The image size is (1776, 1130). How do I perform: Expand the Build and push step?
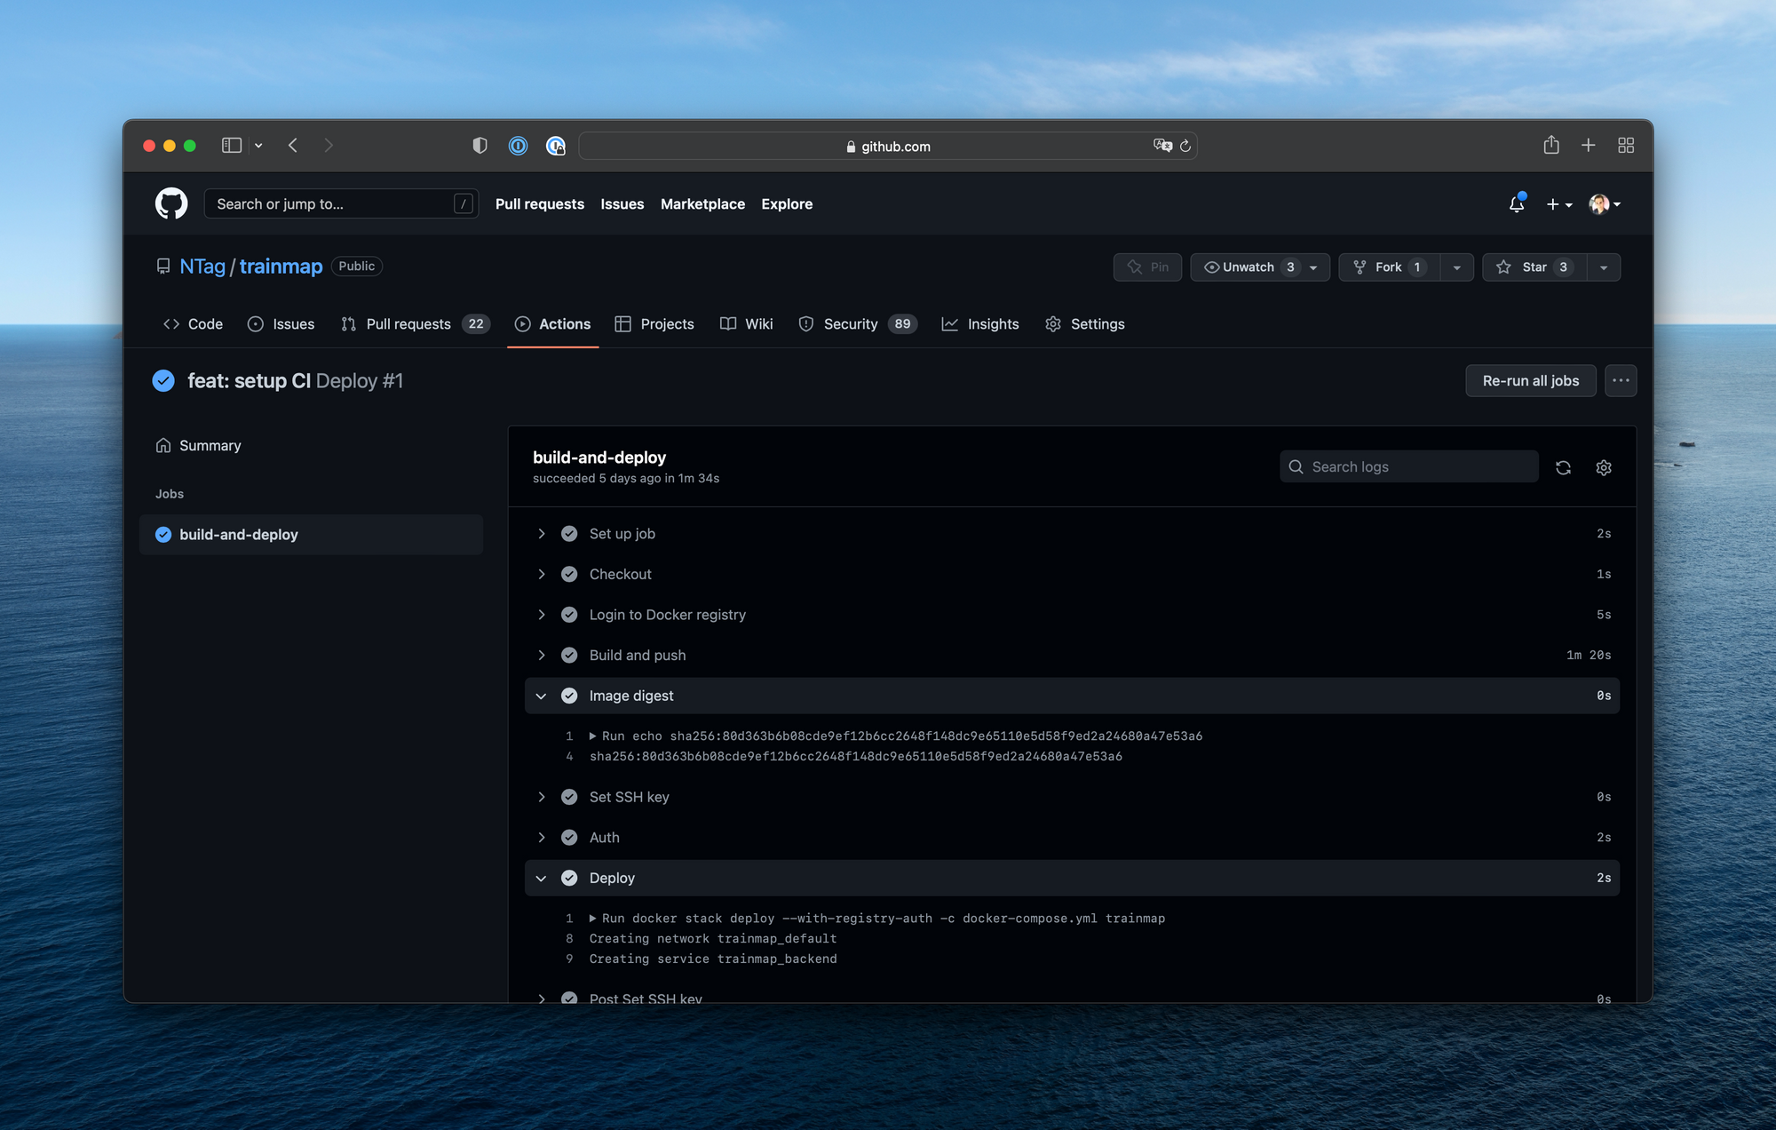[542, 655]
